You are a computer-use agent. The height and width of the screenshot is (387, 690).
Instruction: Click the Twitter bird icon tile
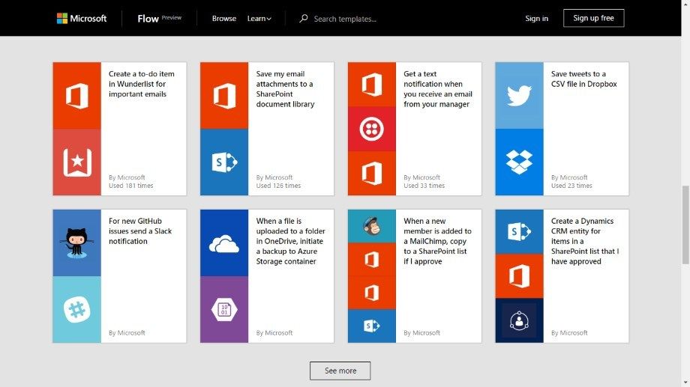[x=519, y=95]
